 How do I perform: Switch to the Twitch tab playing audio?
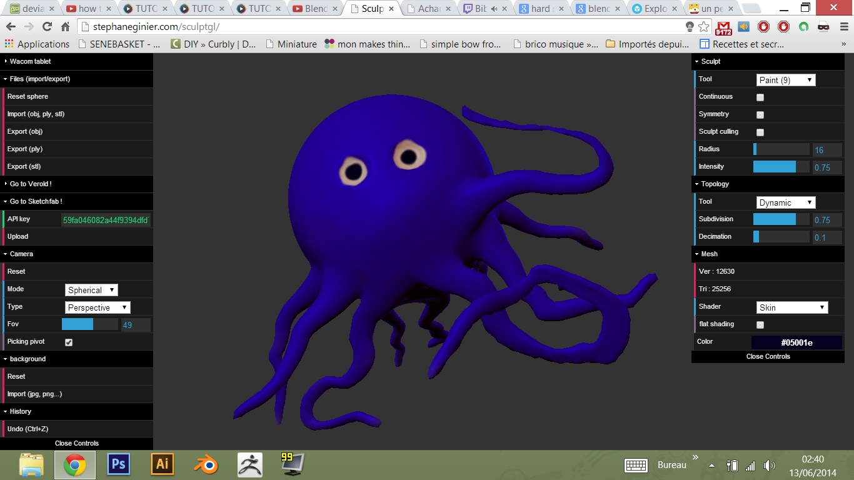(485, 9)
